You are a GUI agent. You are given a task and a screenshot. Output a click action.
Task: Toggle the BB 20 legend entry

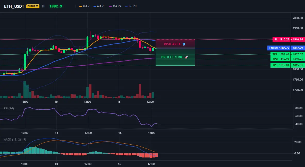tap(131, 6)
